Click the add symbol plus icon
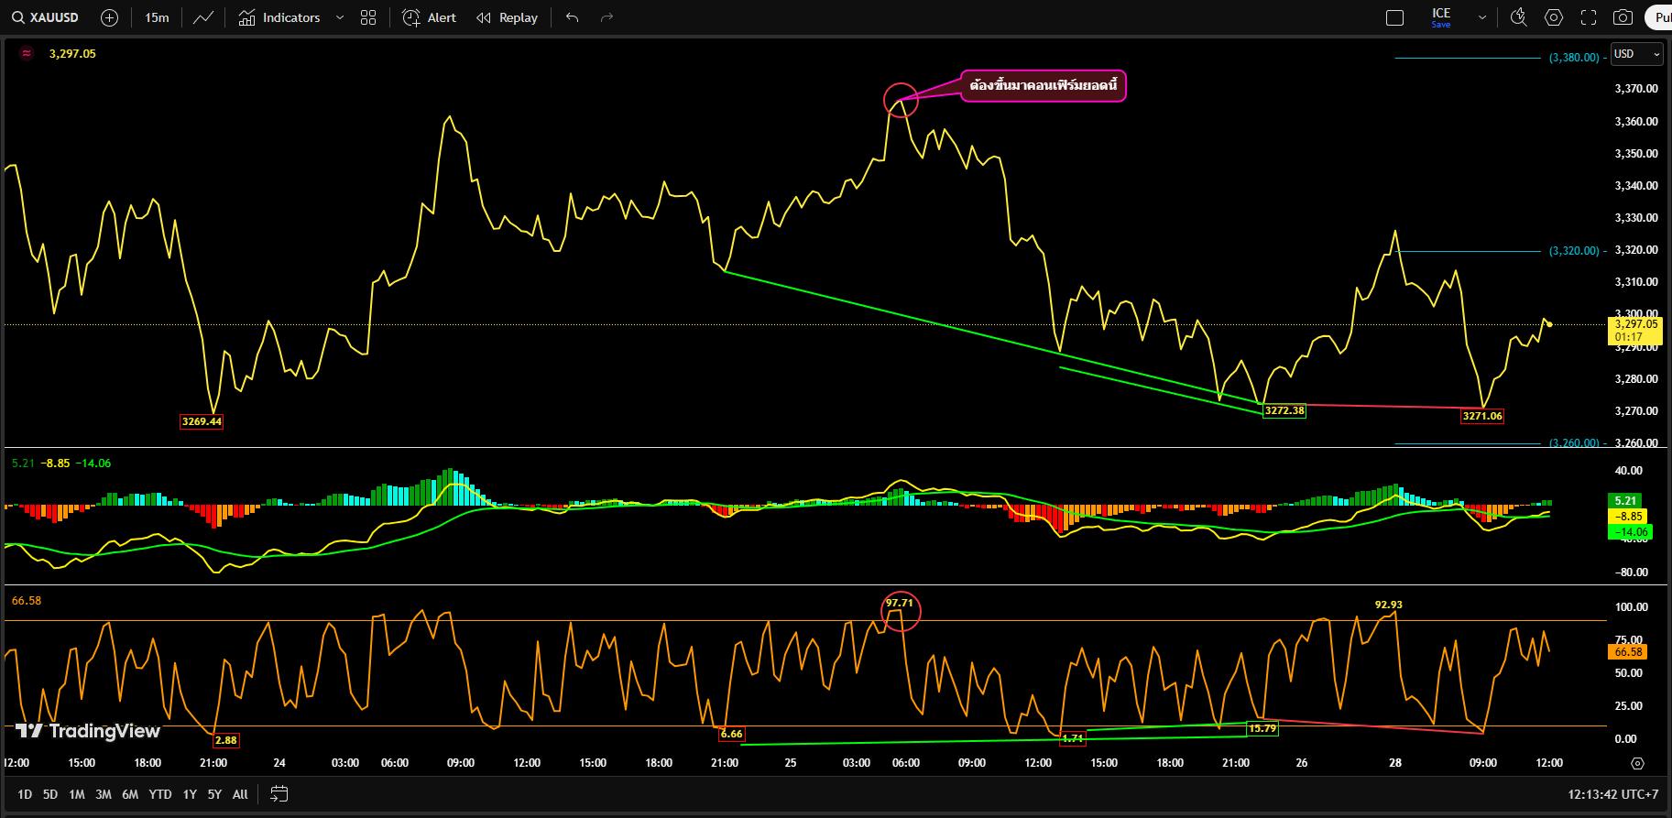This screenshot has width=1672, height=818. tap(109, 17)
